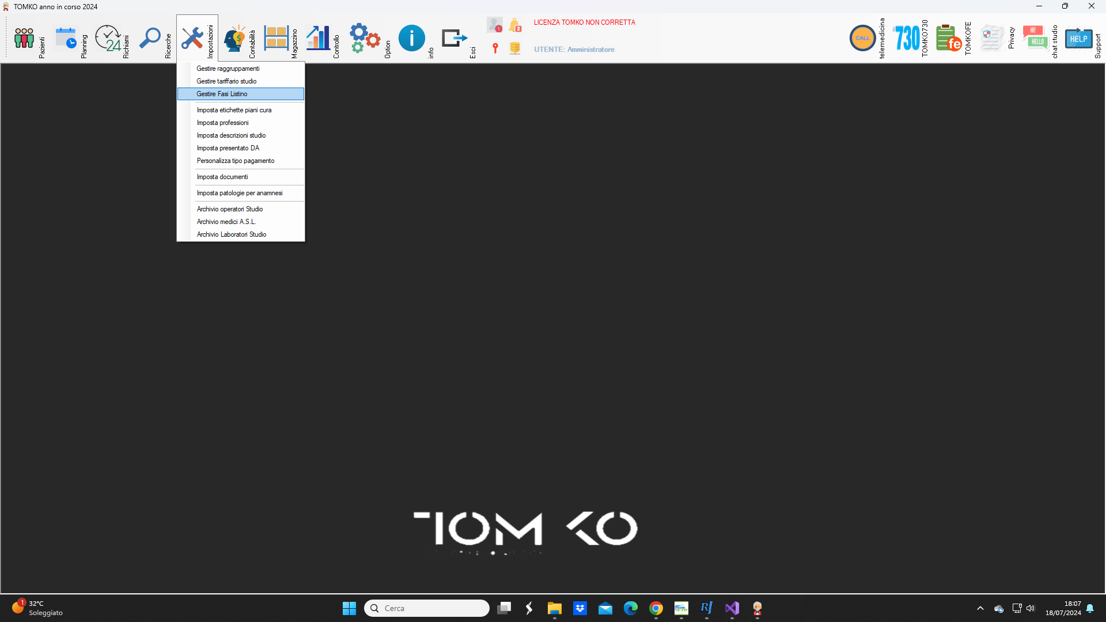Click the Cerca taskbar search field
Viewport: 1106px width, 622px height.
[426, 608]
